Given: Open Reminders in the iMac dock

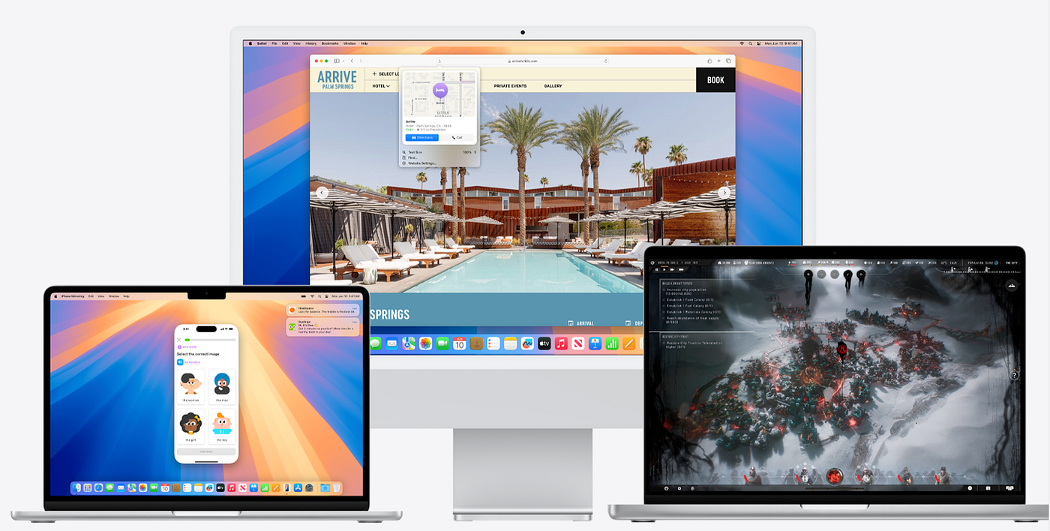Looking at the screenshot, I should [x=493, y=343].
